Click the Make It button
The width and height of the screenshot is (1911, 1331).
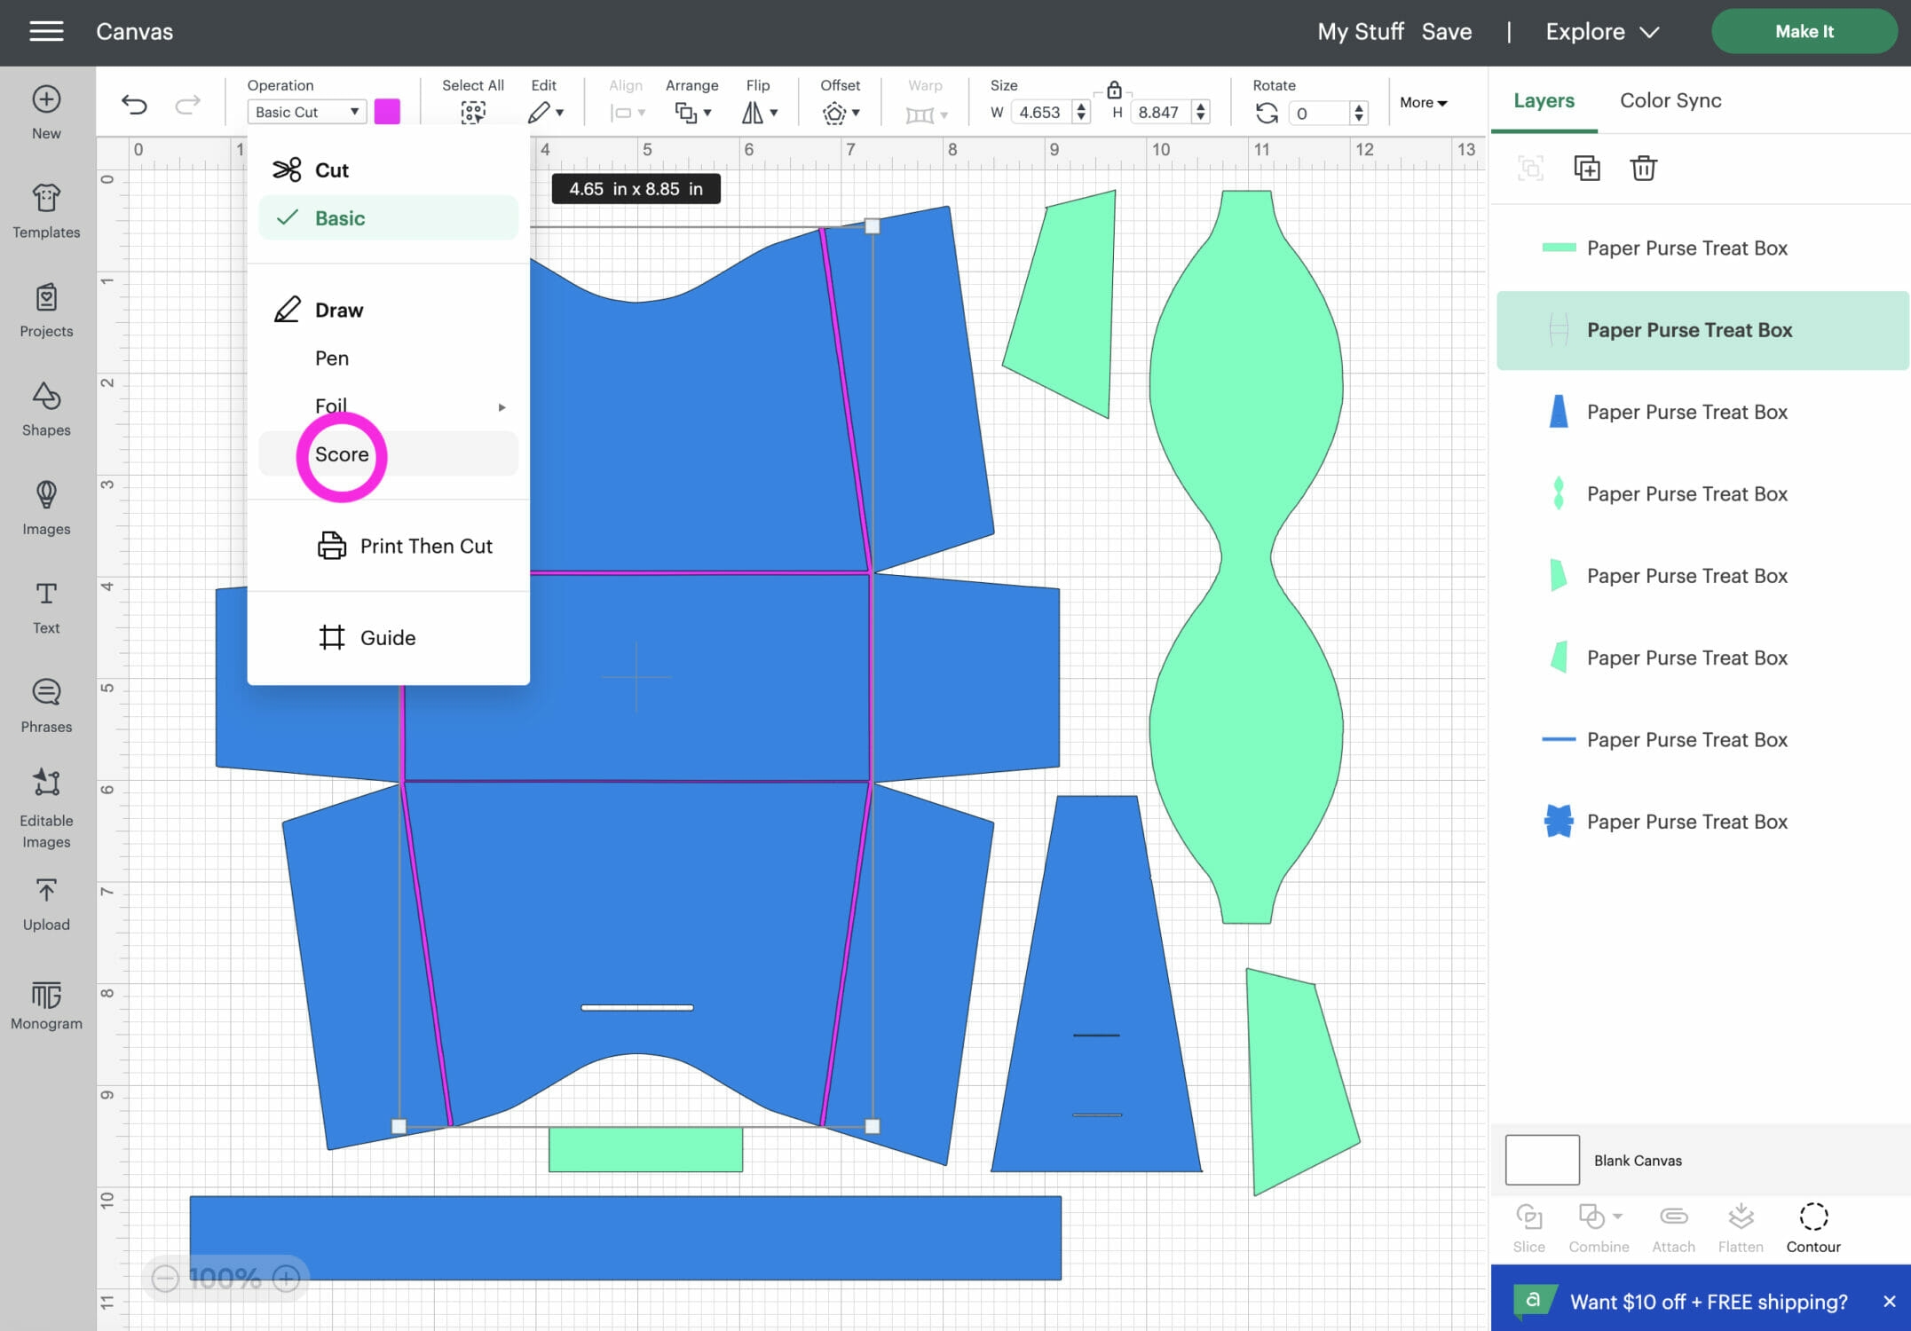click(x=1804, y=31)
